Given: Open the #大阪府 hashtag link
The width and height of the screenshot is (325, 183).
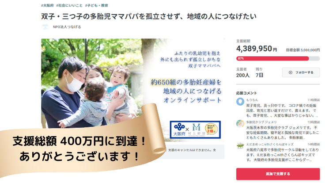Looking at the screenshot, I should (47, 5).
